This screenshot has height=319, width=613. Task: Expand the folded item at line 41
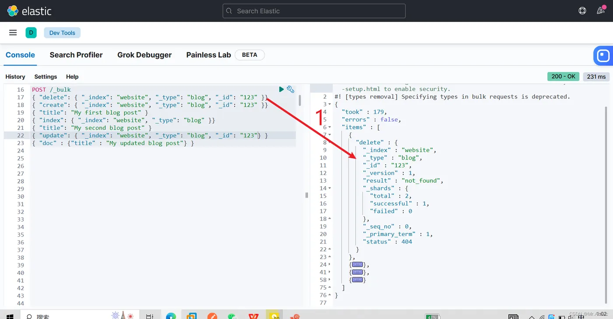coord(330,272)
